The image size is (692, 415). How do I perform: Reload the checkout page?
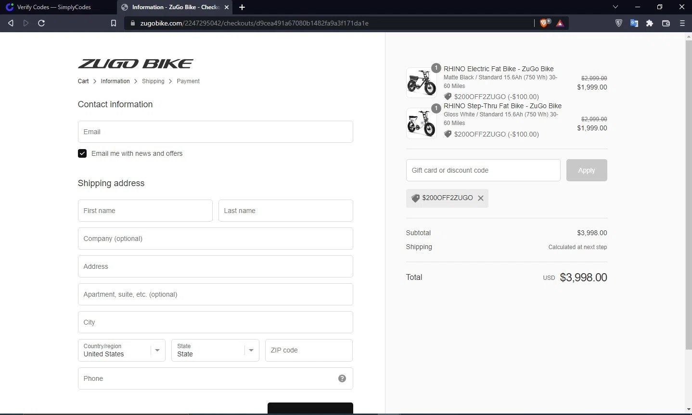coord(41,23)
